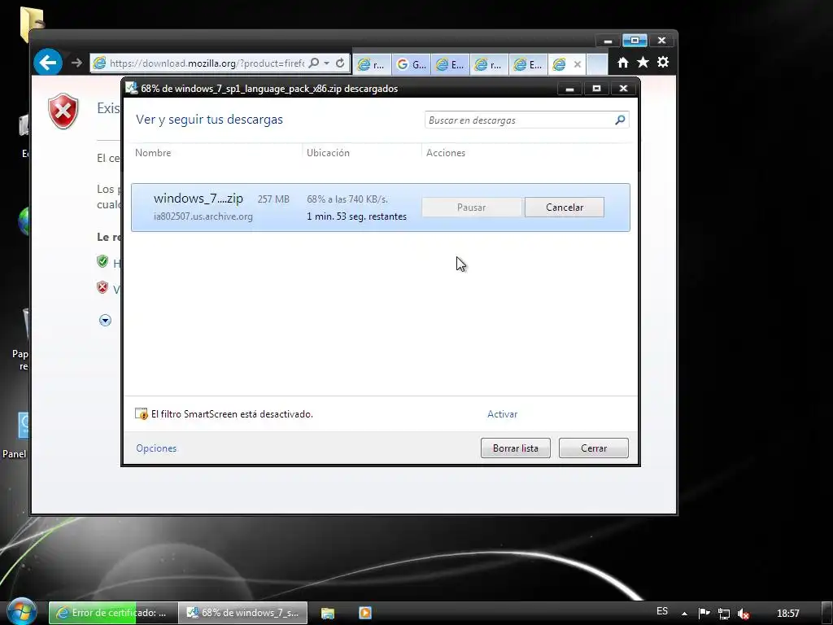The height and width of the screenshot is (625, 833).
Task: Expand the more information arrow on certificate page
Action: (x=105, y=321)
